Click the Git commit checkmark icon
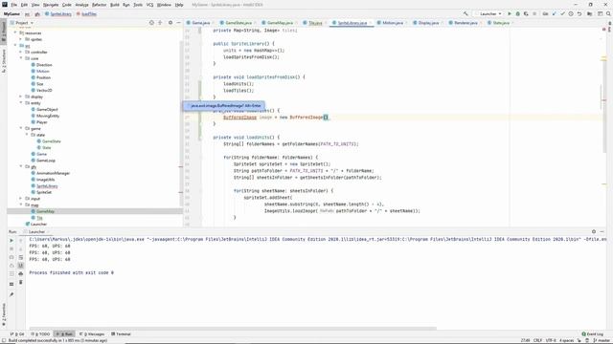This screenshot has width=613, height=344. (562, 13)
